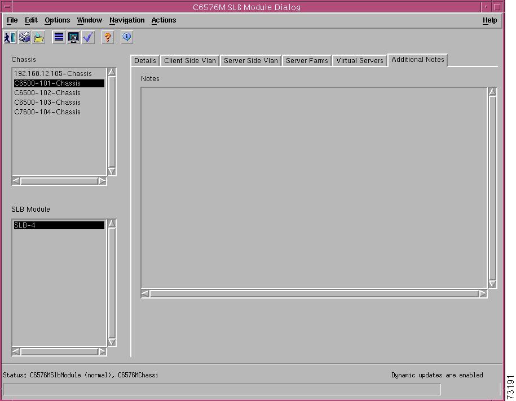This screenshot has width=516, height=401.
Task: Select the Additional Notes tab
Action: pos(418,60)
